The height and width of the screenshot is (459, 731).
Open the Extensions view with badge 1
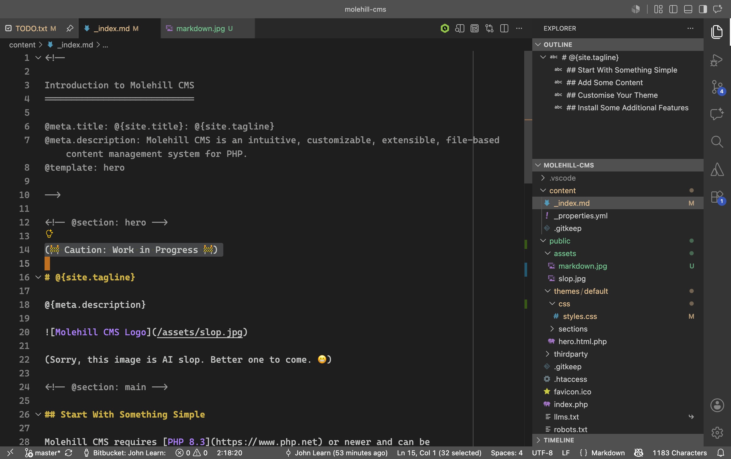(718, 197)
